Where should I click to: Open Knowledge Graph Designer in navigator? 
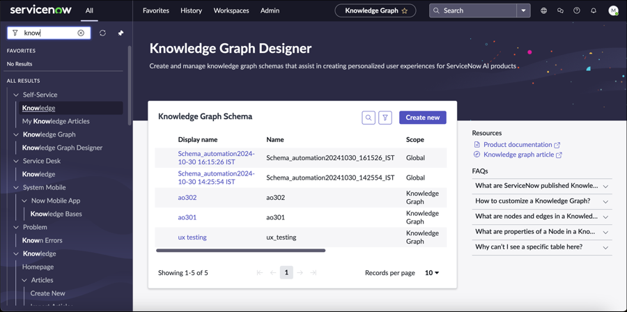(63, 148)
